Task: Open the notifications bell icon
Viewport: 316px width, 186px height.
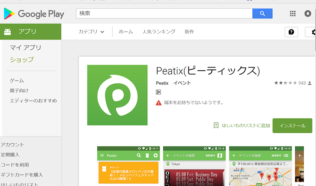Action: coord(307,14)
